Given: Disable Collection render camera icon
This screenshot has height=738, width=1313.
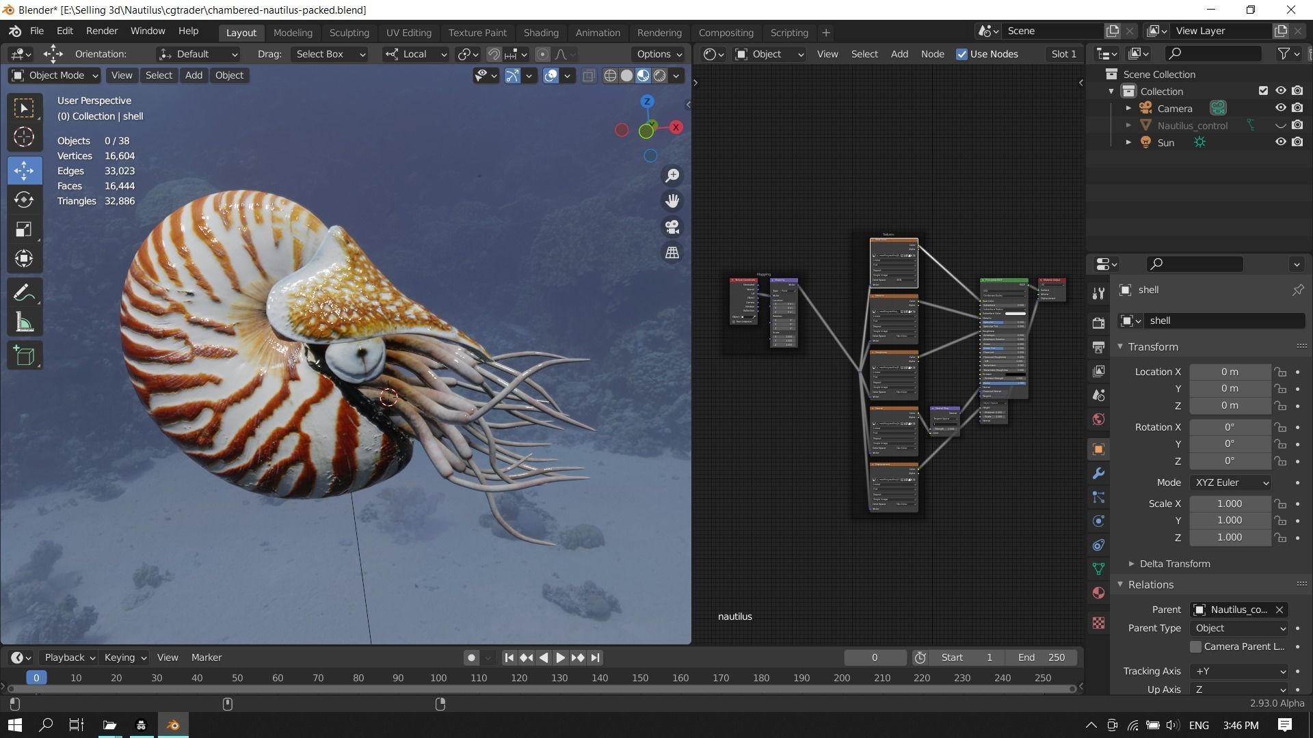Looking at the screenshot, I should (1297, 91).
